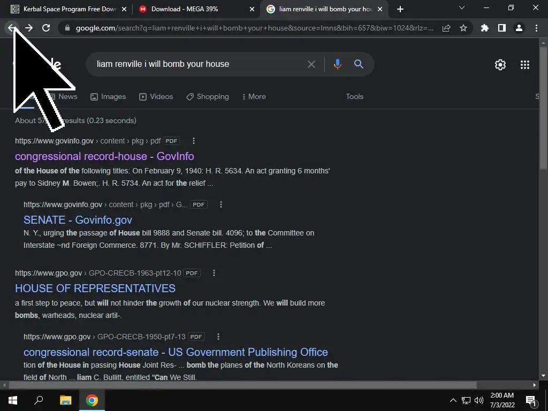This screenshot has height=411, width=548.
Task: Open Windows taskbar search
Action: point(39,400)
